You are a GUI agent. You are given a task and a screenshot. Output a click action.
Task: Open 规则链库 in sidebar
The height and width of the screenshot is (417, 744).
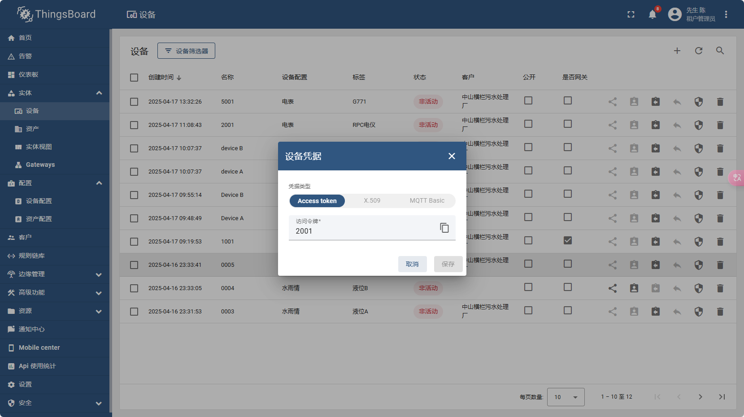[55, 256]
